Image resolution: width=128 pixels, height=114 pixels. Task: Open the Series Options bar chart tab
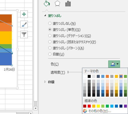coord(68,4)
